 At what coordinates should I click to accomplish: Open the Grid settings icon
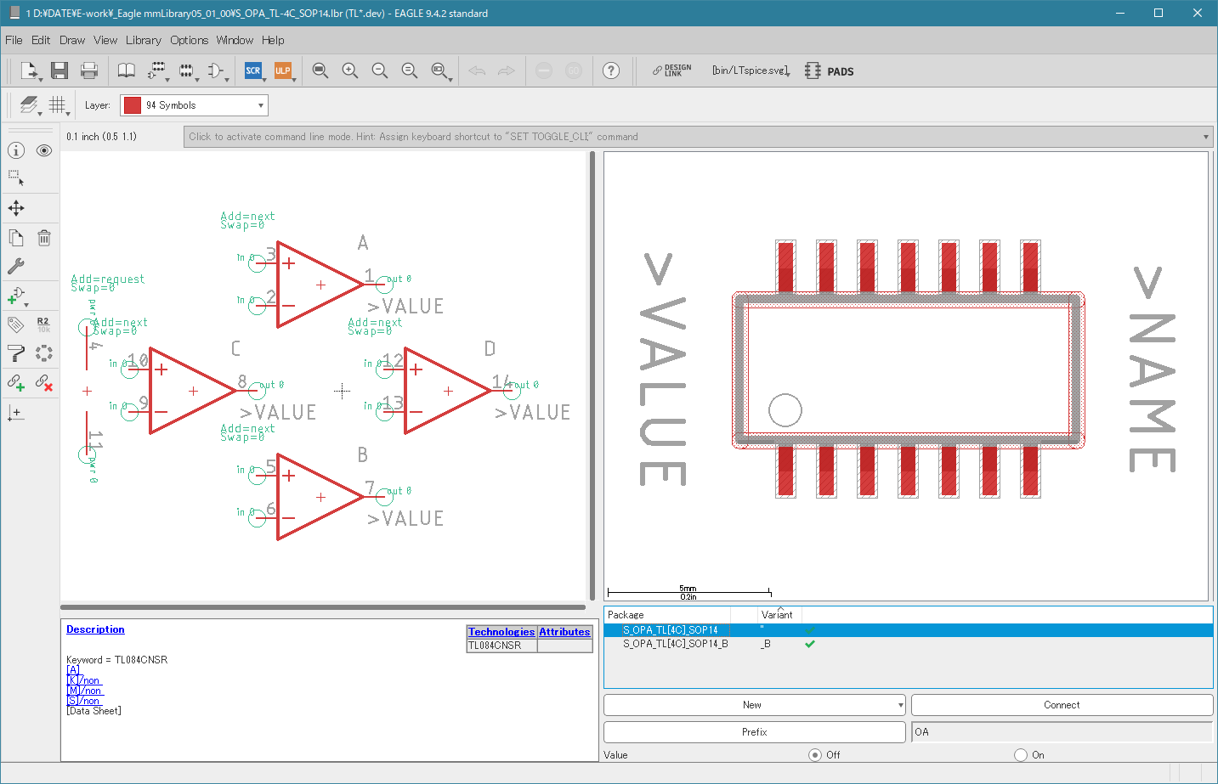tap(58, 104)
